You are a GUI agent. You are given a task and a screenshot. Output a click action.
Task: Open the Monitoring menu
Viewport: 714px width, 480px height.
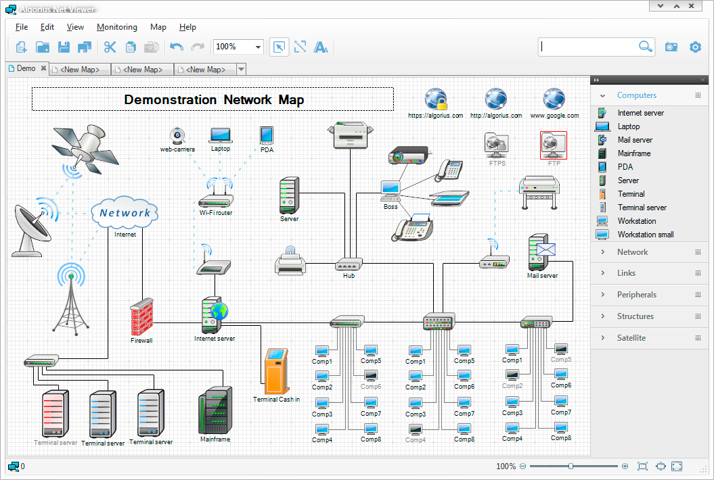point(116,27)
